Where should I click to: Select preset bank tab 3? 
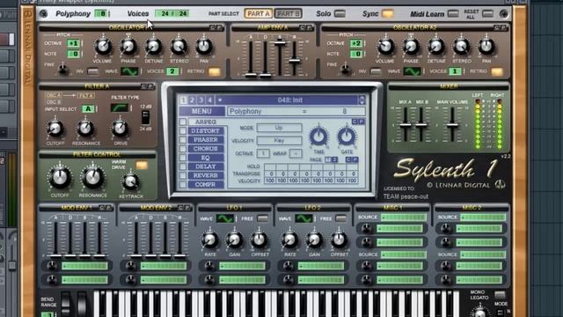click(x=201, y=100)
